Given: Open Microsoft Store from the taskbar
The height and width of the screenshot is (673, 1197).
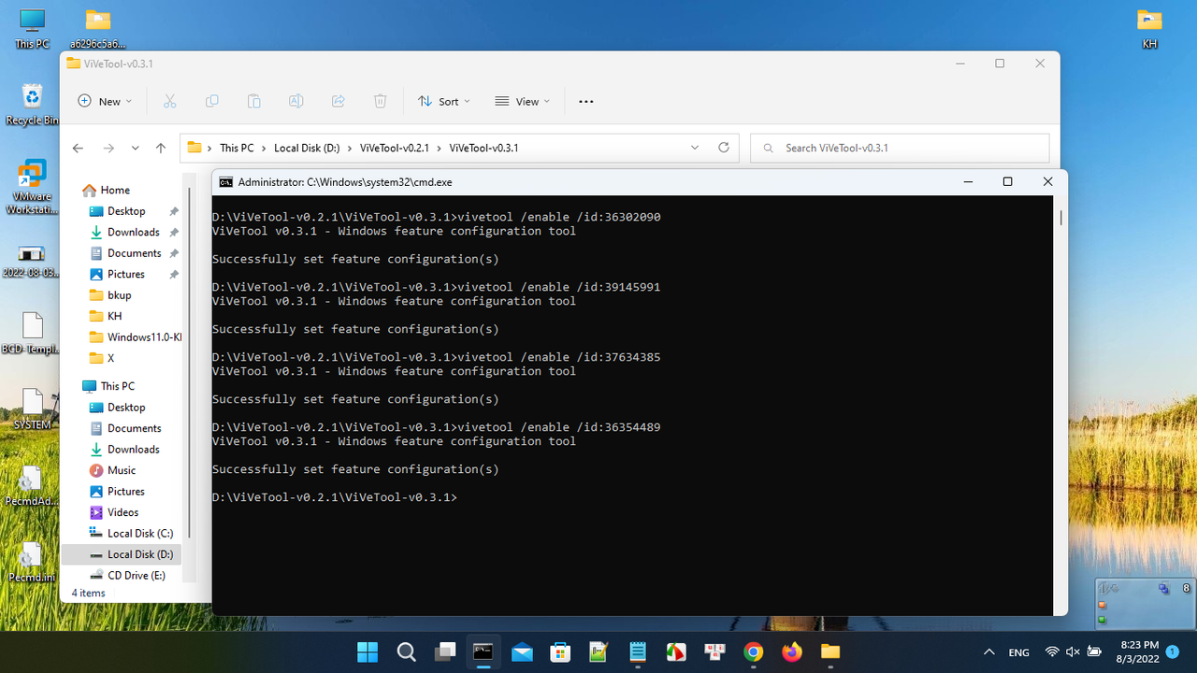Looking at the screenshot, I should (x=560, y=652).
